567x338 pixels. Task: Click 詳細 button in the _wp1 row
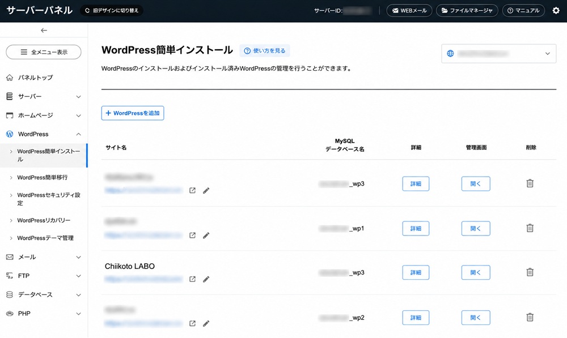(416, 228)
